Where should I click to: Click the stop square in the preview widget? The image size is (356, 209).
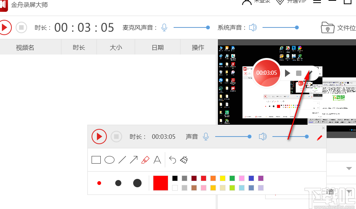299,73
